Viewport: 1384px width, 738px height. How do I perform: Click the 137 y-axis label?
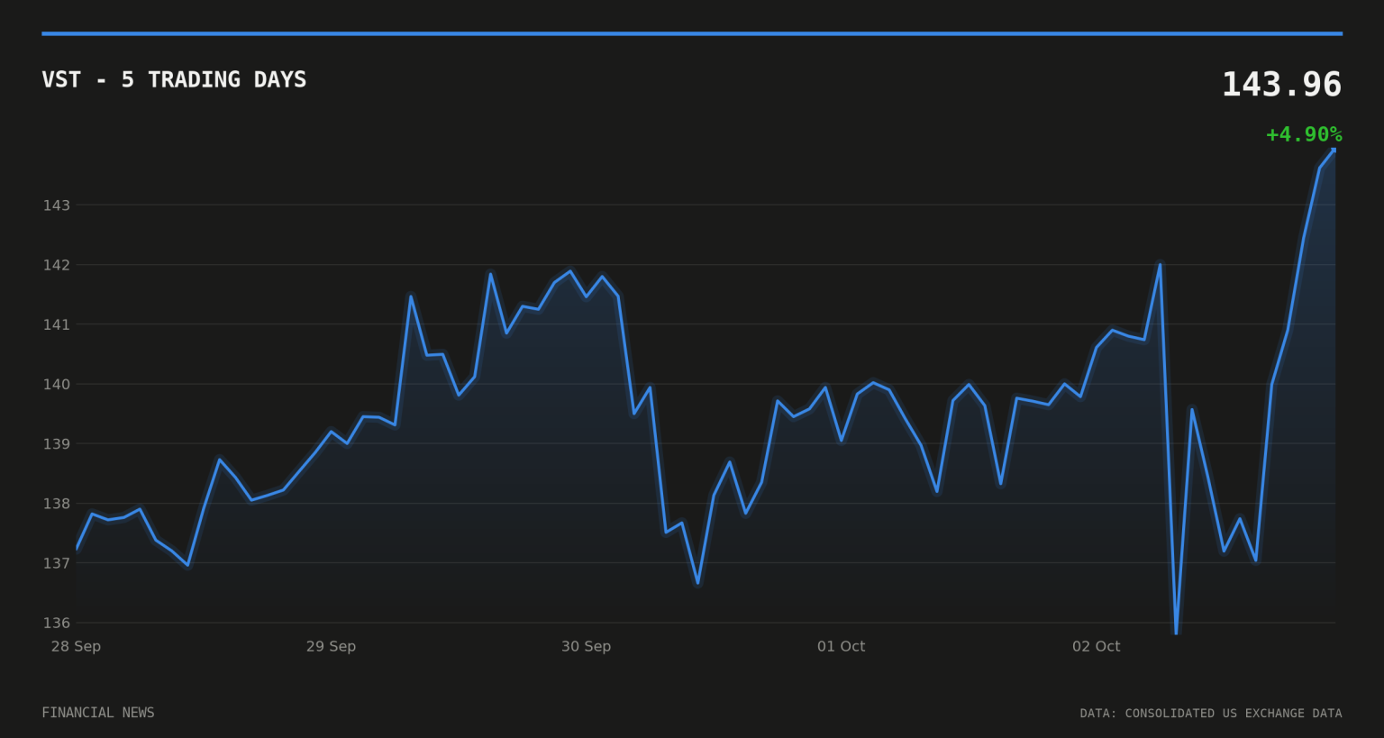(x=56, y=563)
